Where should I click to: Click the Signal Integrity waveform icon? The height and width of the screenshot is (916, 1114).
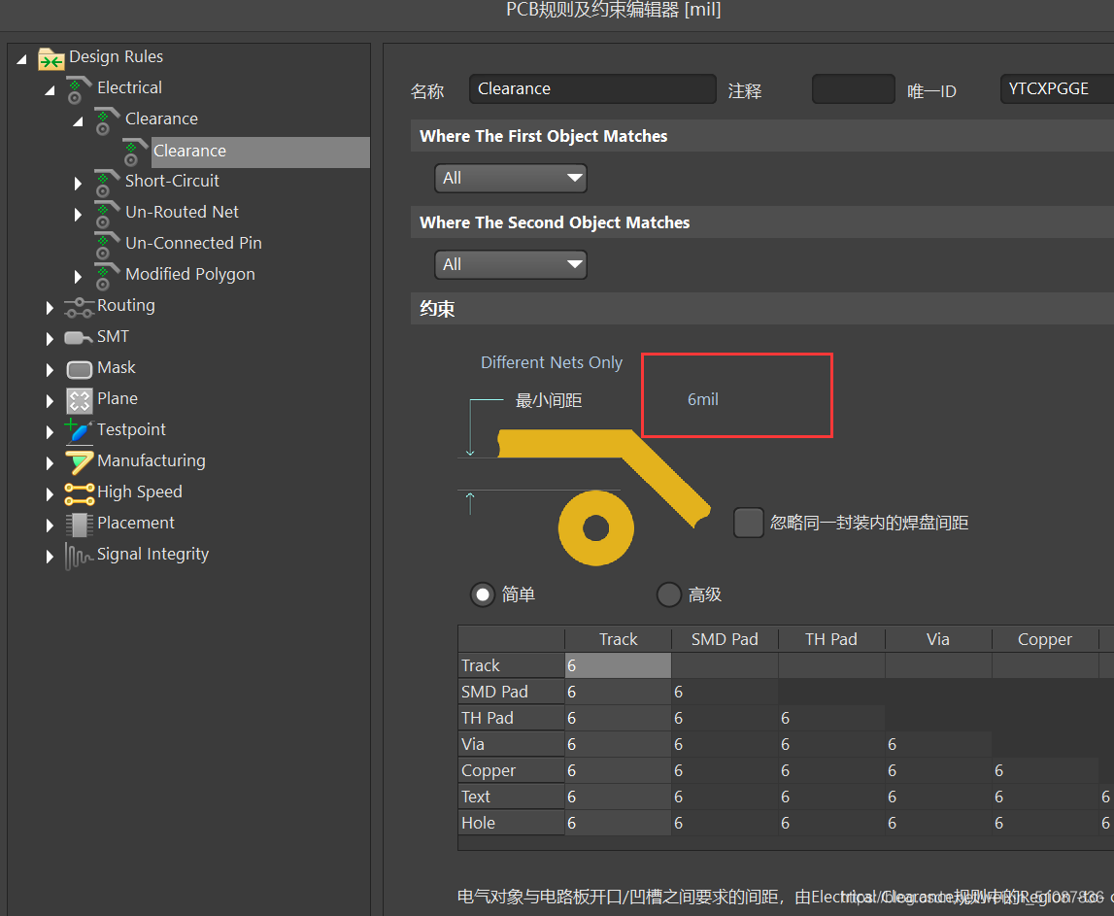tap(79, 556)
